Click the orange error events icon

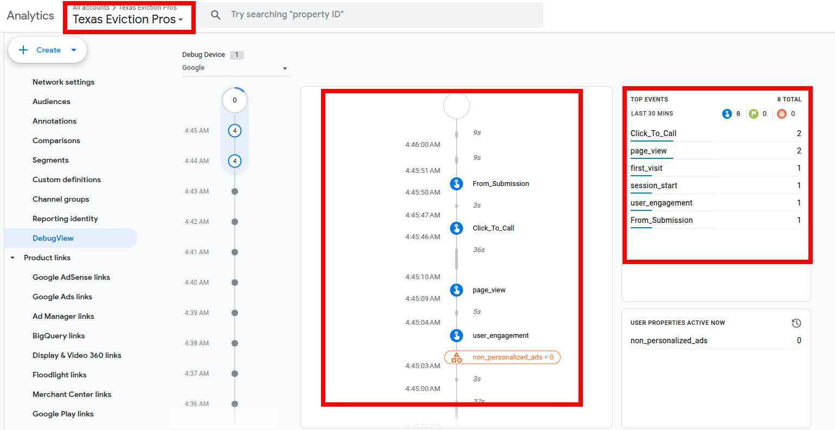pyautogui.click(x=781, y=114)
